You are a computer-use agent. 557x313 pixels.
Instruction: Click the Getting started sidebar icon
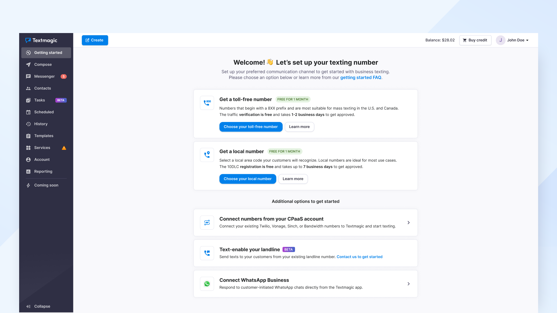(x=28, y=53)
